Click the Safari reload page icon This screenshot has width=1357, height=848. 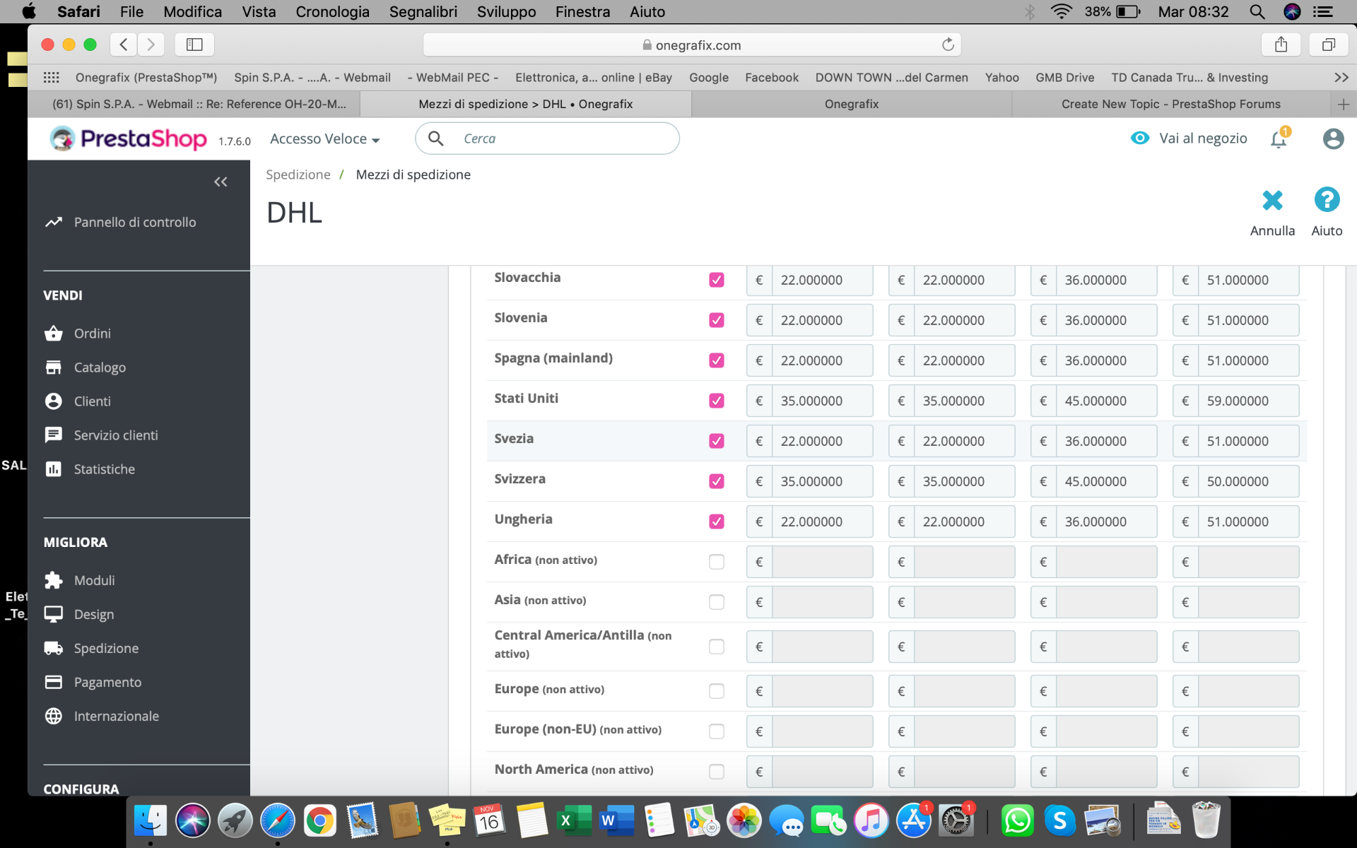[948, 45]
